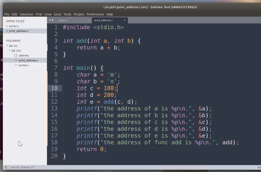Viewport: 261px width, 172px height.
Task: Click the print_address.c source file icon
Action: (16, 60)
